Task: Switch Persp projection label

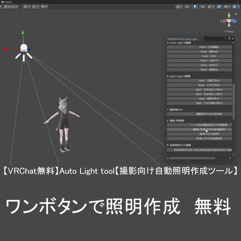Action: (229, 31)
